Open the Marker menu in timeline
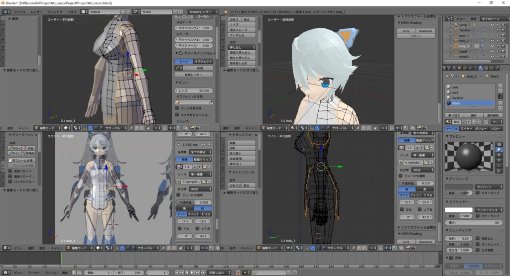 34,273
